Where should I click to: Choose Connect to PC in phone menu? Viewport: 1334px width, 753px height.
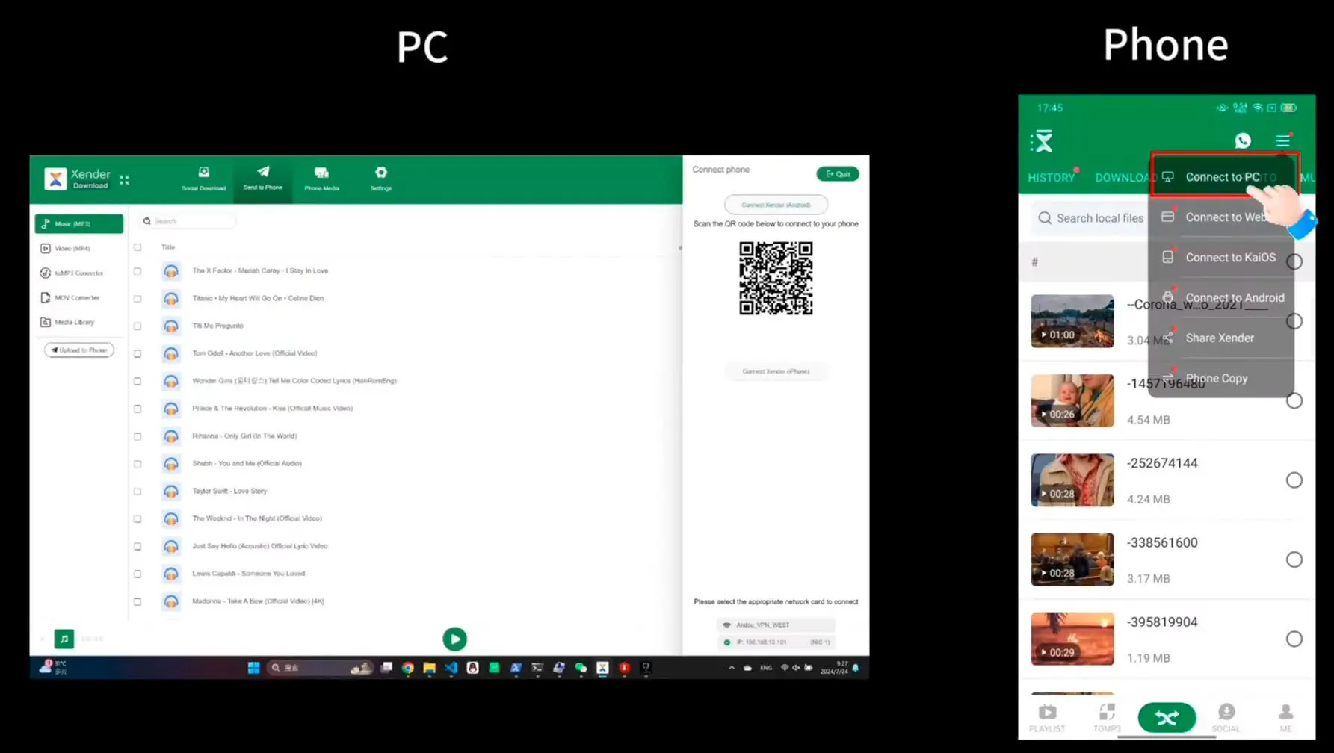[x=1222, y=177]
